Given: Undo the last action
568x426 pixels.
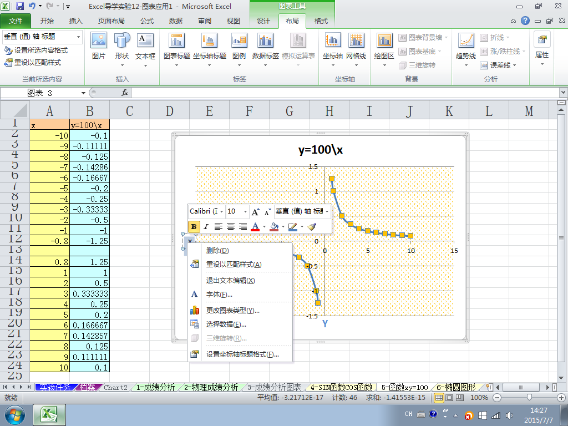Looking at the screenshot, I should click(32, 6).
